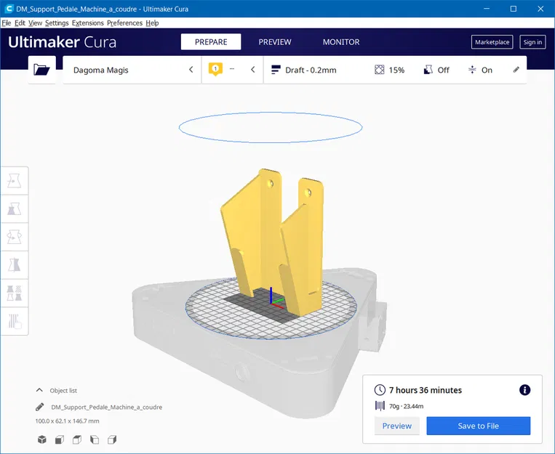The width and height of the screenshot is (555, 454).
Task: Click the infill 15% icon
Action: click(380, 70)
